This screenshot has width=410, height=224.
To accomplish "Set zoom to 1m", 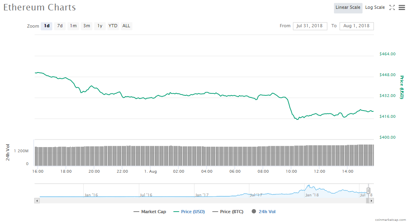I will (73, 26).
